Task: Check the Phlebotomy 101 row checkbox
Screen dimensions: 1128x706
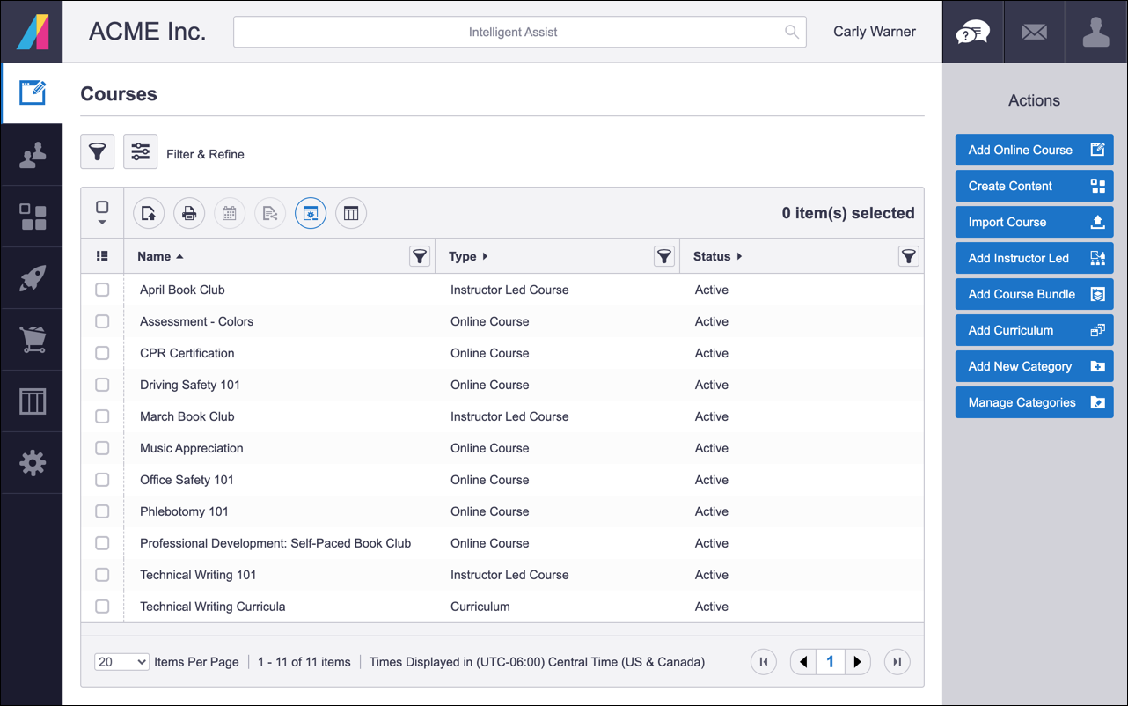Action: [102, 511]
